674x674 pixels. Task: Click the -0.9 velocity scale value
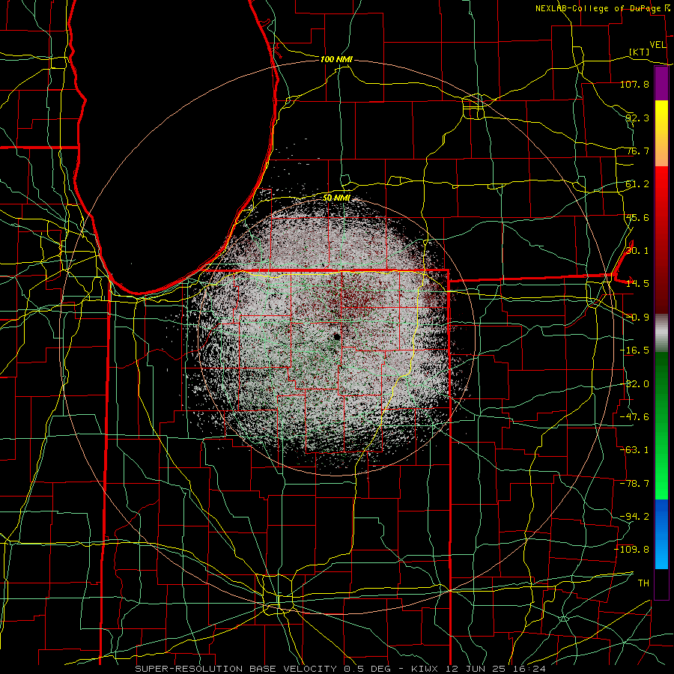pyautogui.click(x=637, y=318)
